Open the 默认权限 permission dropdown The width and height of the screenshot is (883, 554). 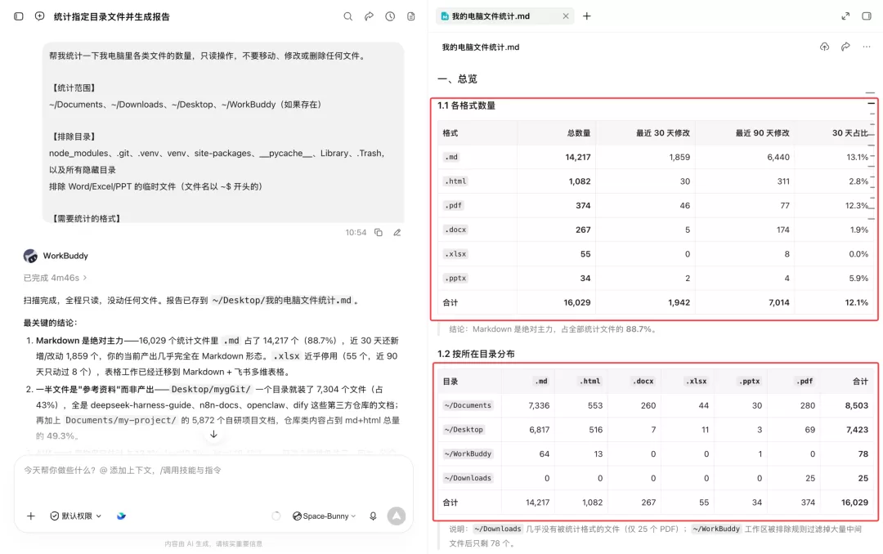[76, 516]
